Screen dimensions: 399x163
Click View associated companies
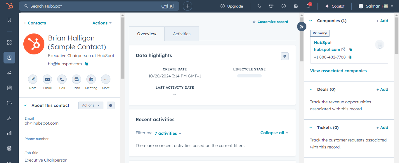click(x=338, y=71)
